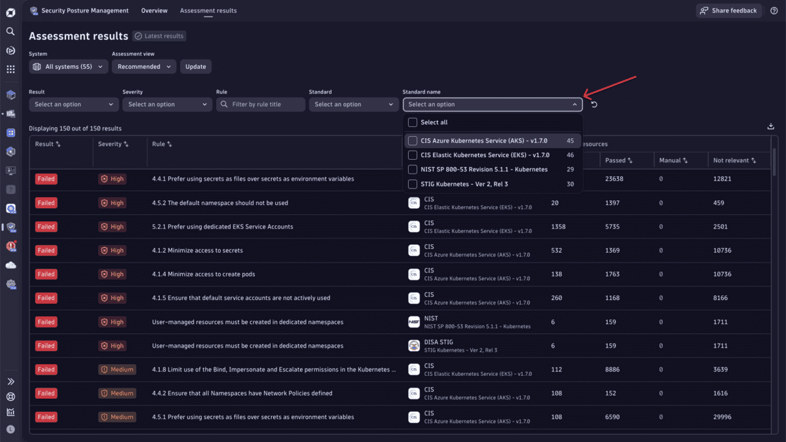Click the Update button

(196, 67)
